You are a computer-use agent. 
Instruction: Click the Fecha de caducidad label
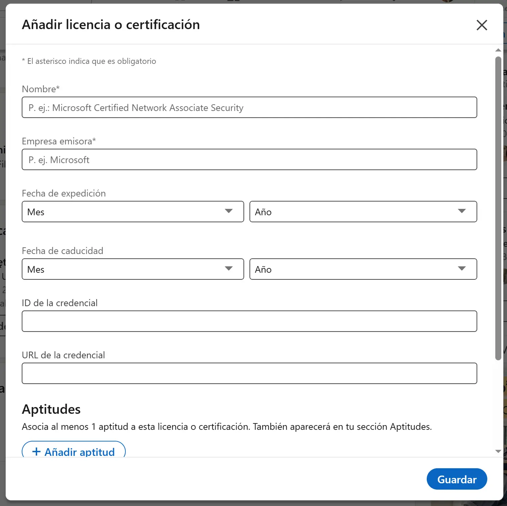click(x=62, y=251)
